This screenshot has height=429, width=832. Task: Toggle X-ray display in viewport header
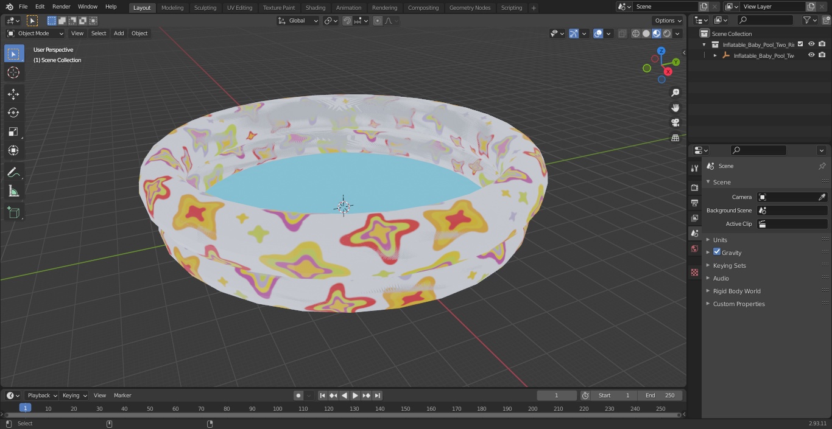pyautogui.click(x=622, y=33)
